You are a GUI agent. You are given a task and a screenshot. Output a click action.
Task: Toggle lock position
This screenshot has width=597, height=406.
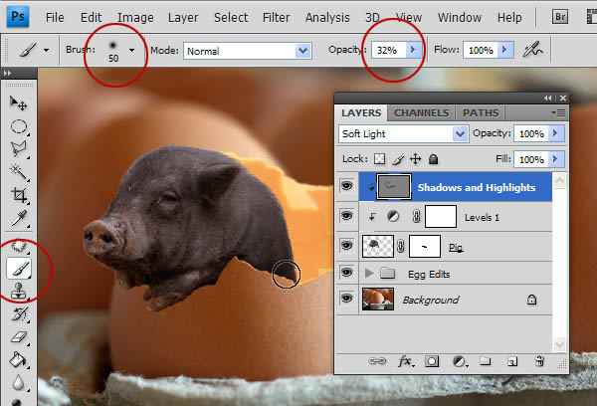coord(415,159)
